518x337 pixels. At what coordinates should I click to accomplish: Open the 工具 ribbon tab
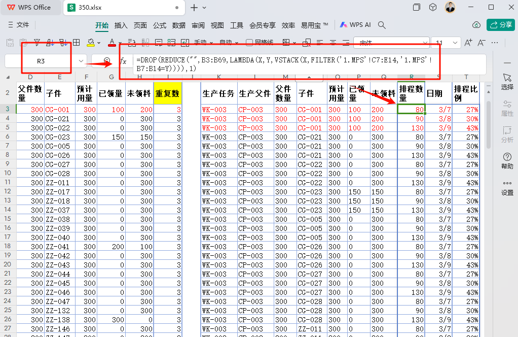[x=237, y=25]
